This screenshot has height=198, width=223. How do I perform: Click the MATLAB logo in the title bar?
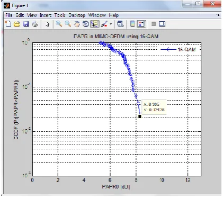tap(7, 6)
